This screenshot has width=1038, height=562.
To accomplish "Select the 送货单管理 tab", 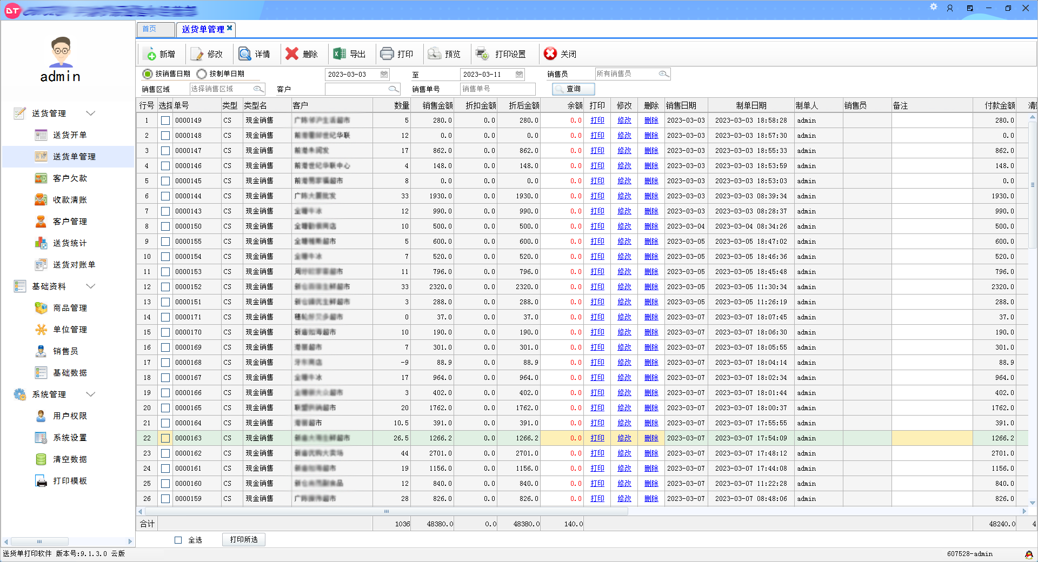I will (x=203, y=29).
